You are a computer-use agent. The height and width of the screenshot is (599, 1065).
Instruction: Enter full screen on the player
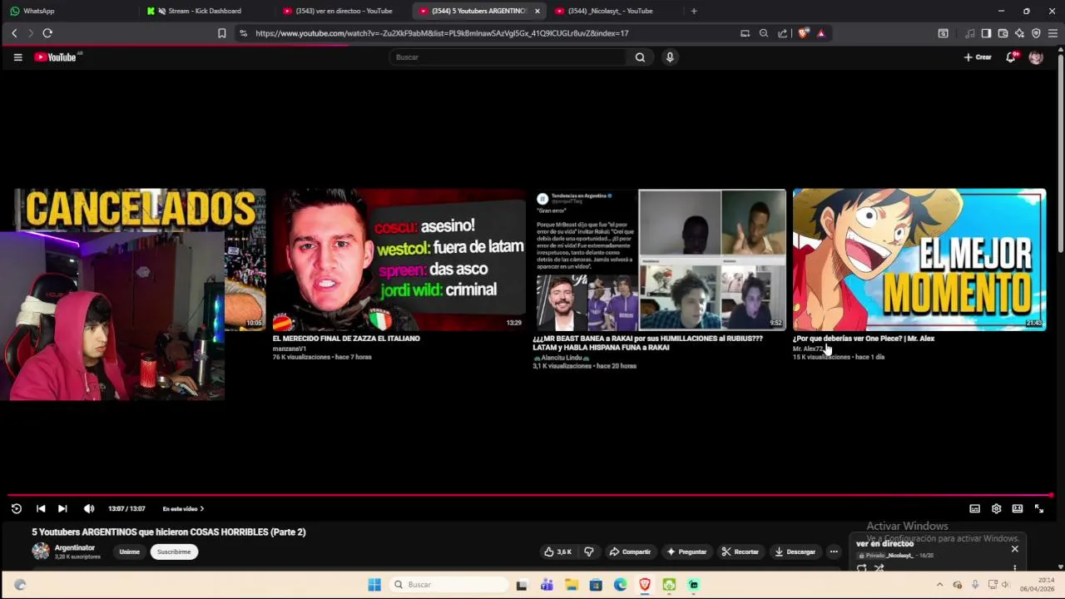tap(1039, 508)
